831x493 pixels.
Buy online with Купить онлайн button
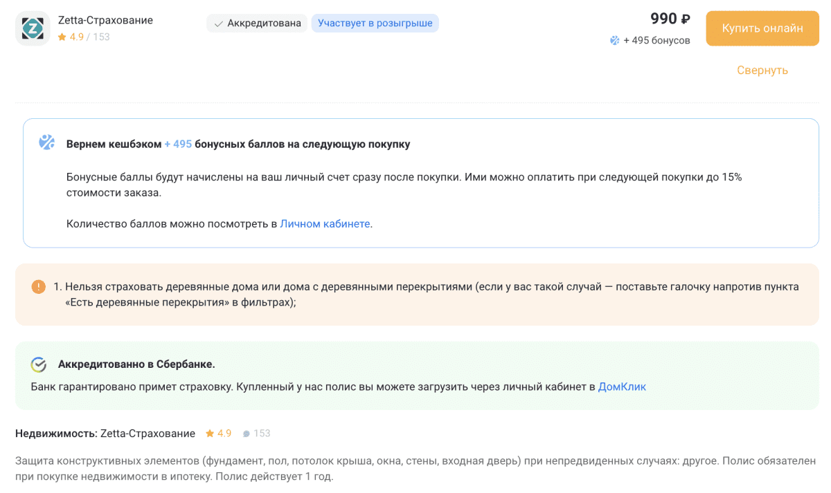click(762, 28)
